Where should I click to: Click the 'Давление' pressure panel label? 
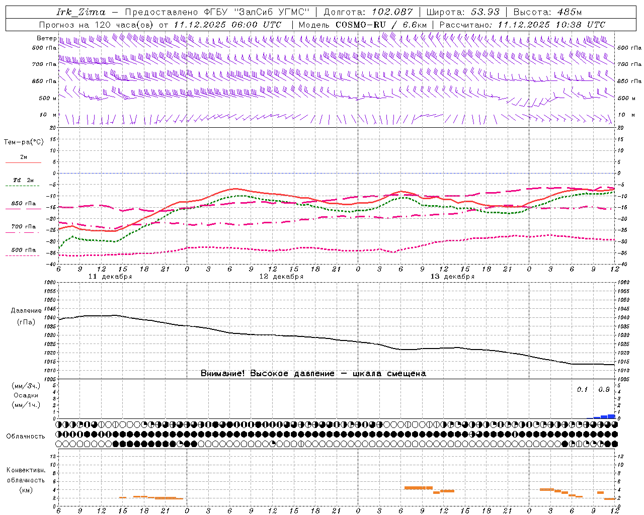(x=26, y=311)
